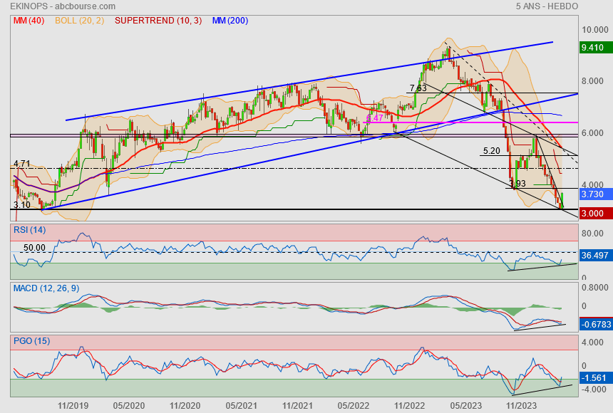Click the 5.20 level annotation
Viewport: 613px width, 413px height.
pos(491,151)
